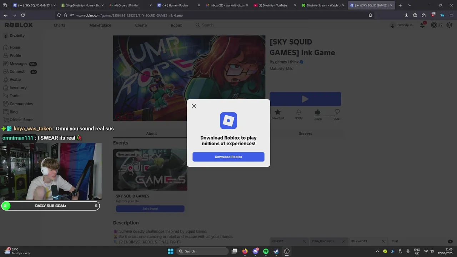Show hidden system tray icons chevron

377,251
